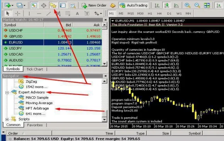This screenshot has width=224, height=141.
Task: Switch to bar chart display
Action: coord(157,5)
